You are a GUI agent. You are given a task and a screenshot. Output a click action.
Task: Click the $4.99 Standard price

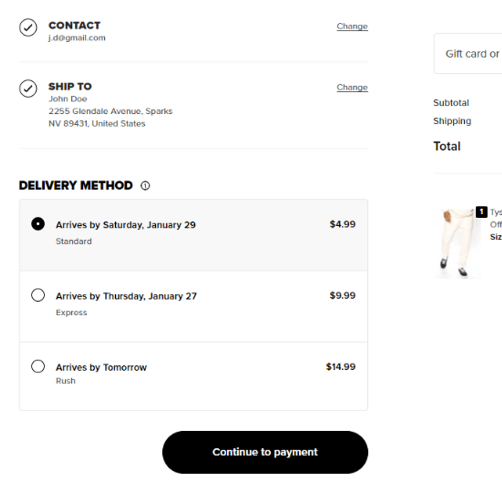pyautogui.click(x=342, y=224)
